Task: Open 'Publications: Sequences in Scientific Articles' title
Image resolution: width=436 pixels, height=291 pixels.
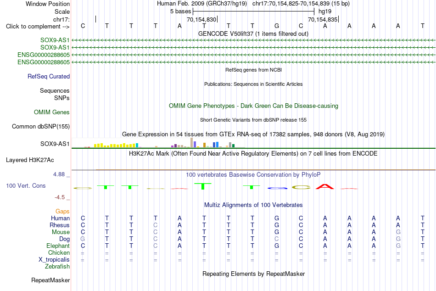Action: click(x=253, y=84)
